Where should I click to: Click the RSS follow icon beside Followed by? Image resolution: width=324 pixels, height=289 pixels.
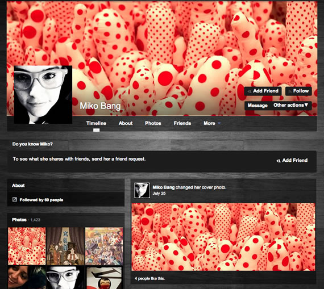[14, 199]
